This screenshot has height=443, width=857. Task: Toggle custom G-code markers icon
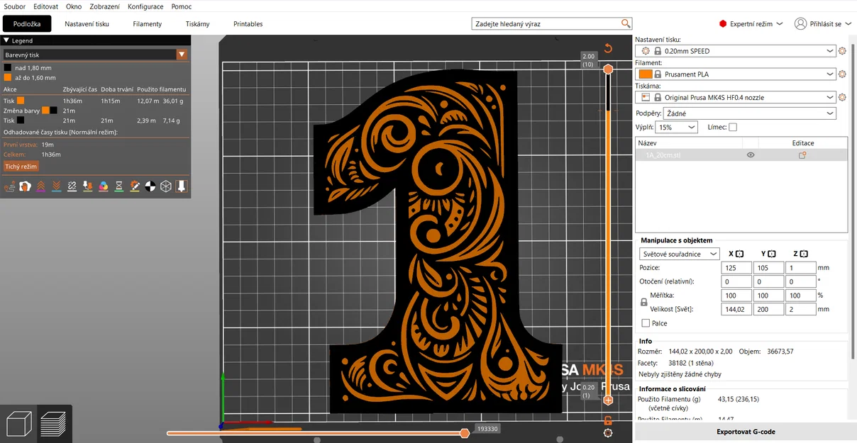pos(134,186)
